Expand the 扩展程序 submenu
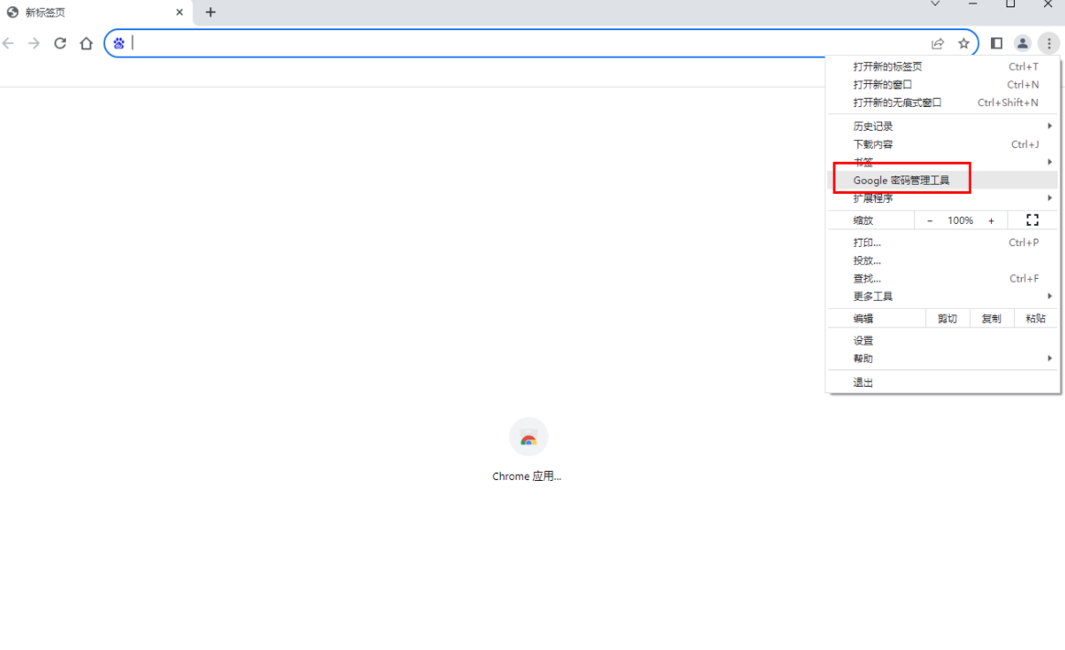The height and width of the screenshot is (650, 1065). point(943,198)
